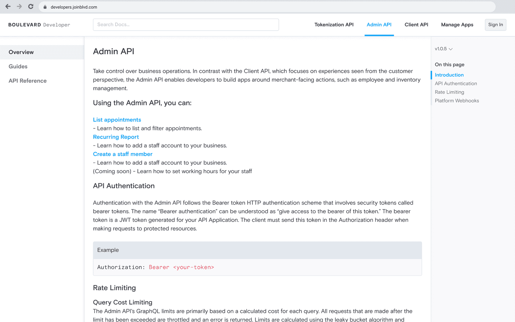Go to Guides in the sidebar
This screenshot has height=322, width=515.
(18, 67)
